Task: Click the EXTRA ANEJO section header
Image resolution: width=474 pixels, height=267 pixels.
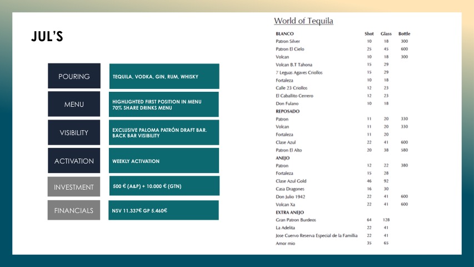Action: [x=291, y=212]
